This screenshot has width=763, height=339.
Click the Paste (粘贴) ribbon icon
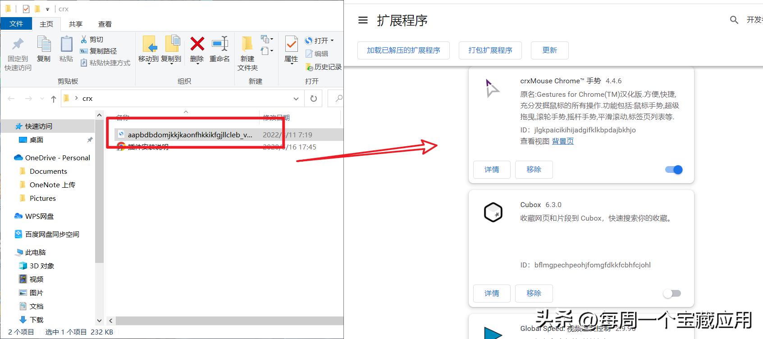[x=66, y=44]
